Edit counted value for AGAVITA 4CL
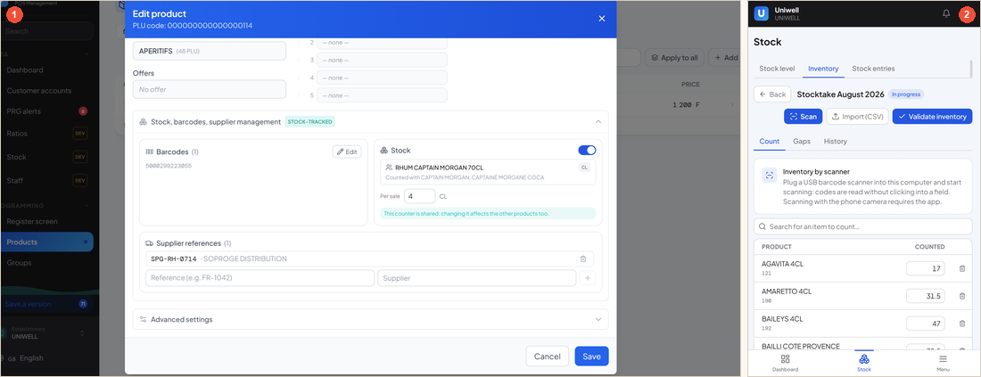 [926, 268]
